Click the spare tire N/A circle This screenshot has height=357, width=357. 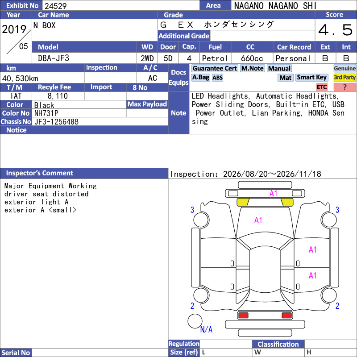tap(195, 321)
